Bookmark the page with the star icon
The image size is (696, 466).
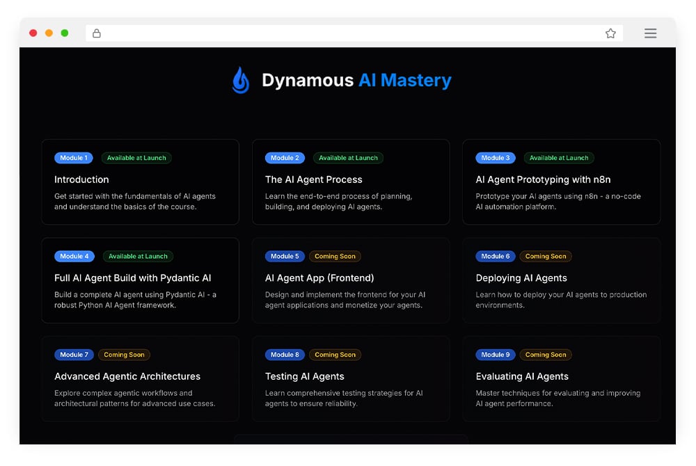[x=610, y=33]
